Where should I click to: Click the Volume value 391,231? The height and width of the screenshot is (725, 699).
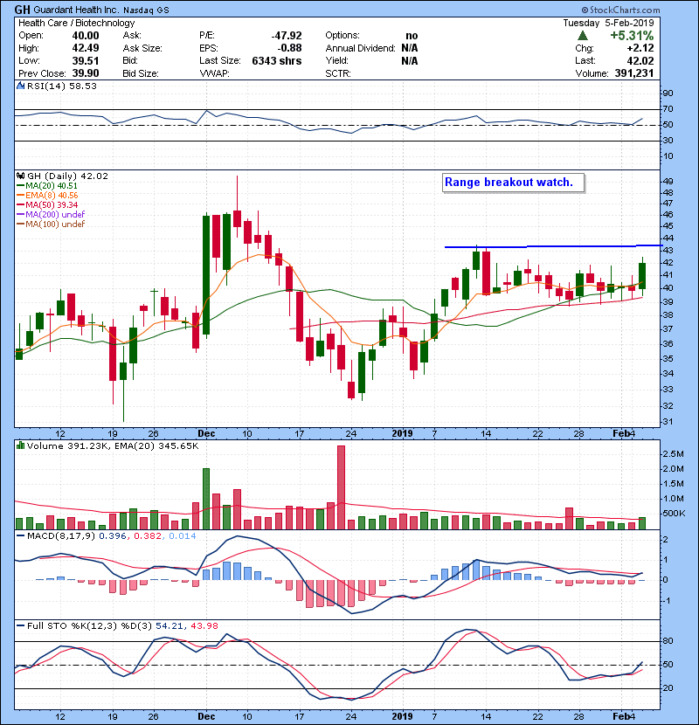(x=634, y=73)
